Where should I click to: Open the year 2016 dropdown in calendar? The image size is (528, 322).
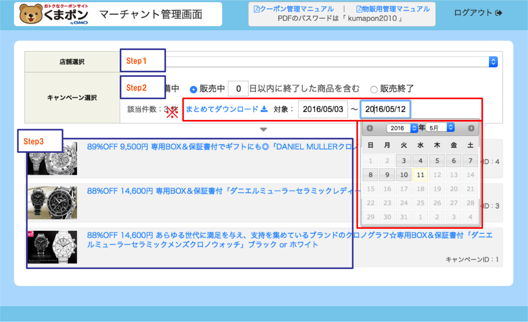(x=402, y=128)
